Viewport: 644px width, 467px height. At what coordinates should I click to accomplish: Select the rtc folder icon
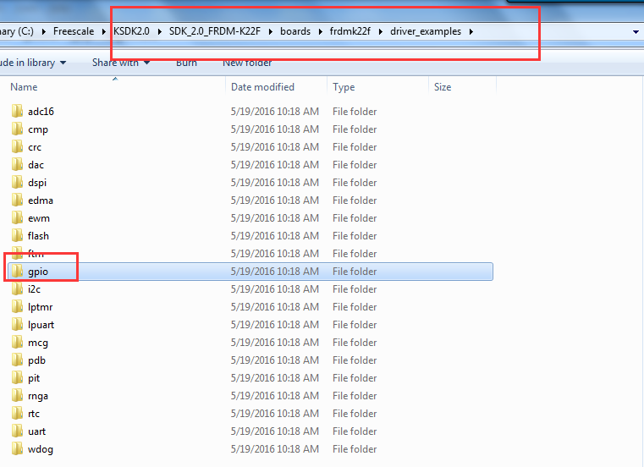click(x=17, y=413)
